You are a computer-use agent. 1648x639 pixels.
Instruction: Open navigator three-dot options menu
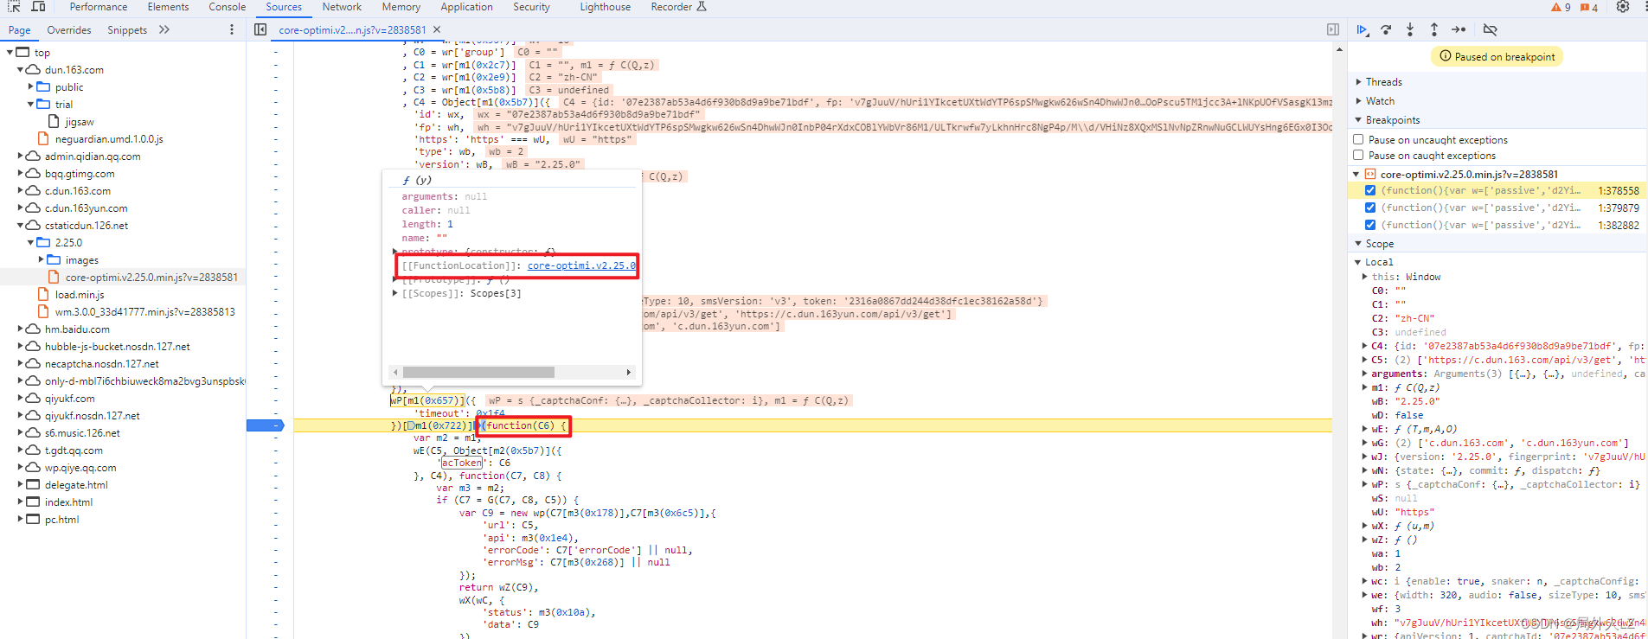[231, 29]
